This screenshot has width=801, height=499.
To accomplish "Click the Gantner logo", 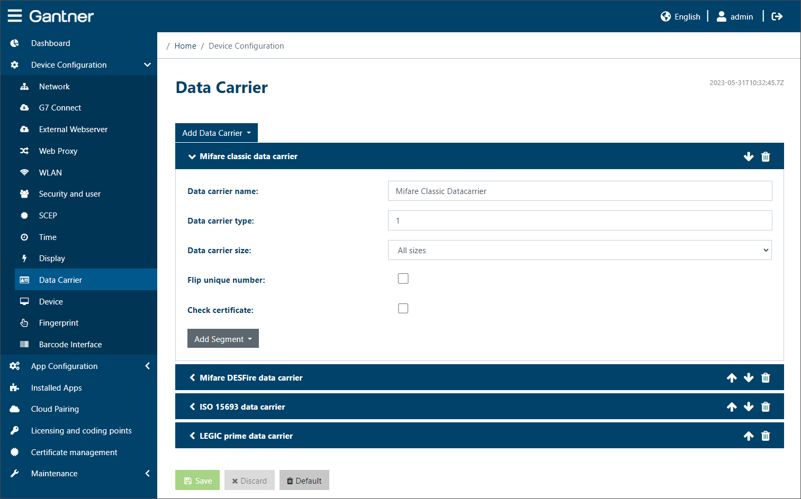I will click(x=61, y=16).
